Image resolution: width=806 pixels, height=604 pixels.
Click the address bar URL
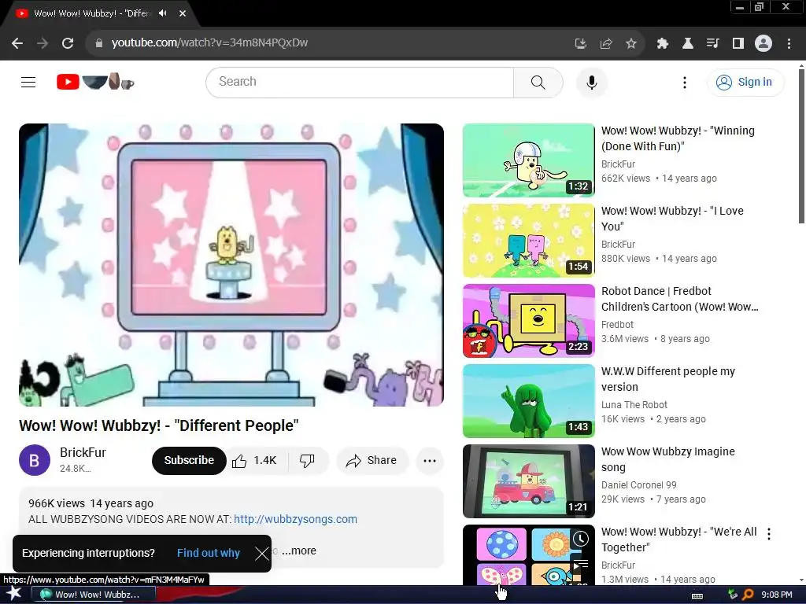point(209,42)
